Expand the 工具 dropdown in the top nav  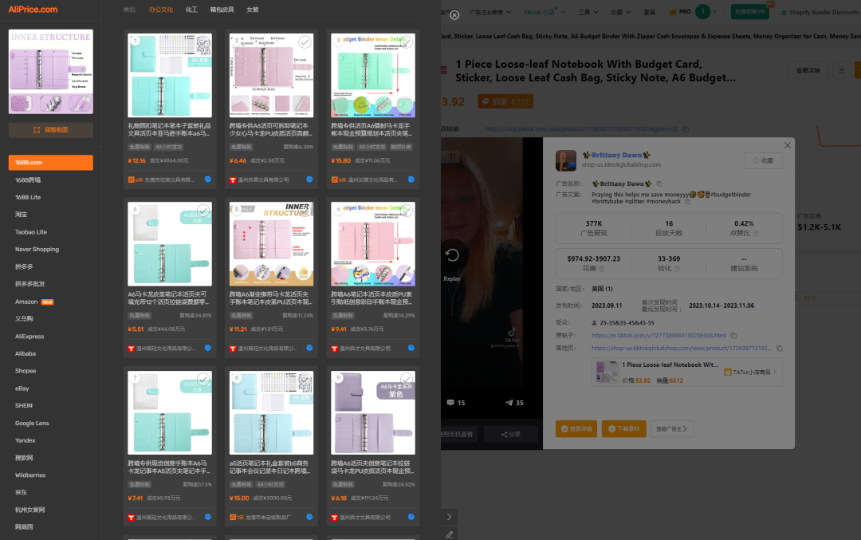[588, 12]
